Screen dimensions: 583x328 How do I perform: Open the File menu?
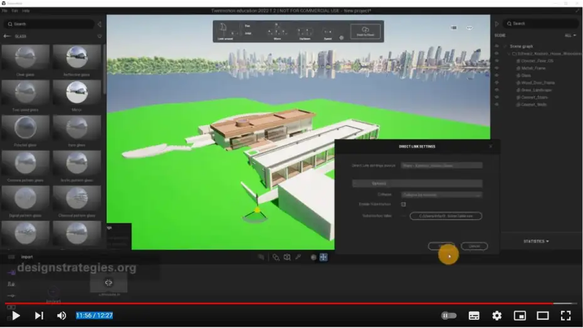tap(4, 11)
